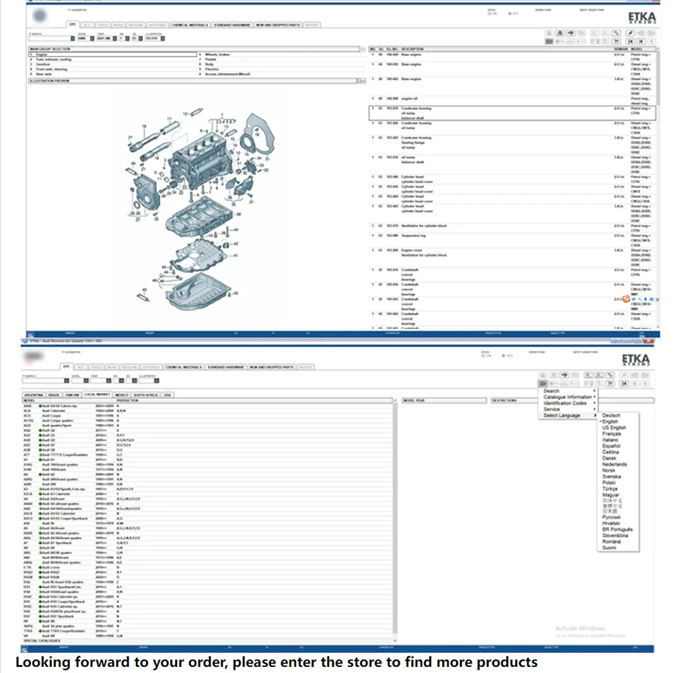Screen dimensions: 673x673
Task: Select the Mexico market tab
Action: tap(122, 395)
